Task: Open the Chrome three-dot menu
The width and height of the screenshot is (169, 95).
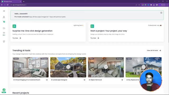Action: click(167, 5)
